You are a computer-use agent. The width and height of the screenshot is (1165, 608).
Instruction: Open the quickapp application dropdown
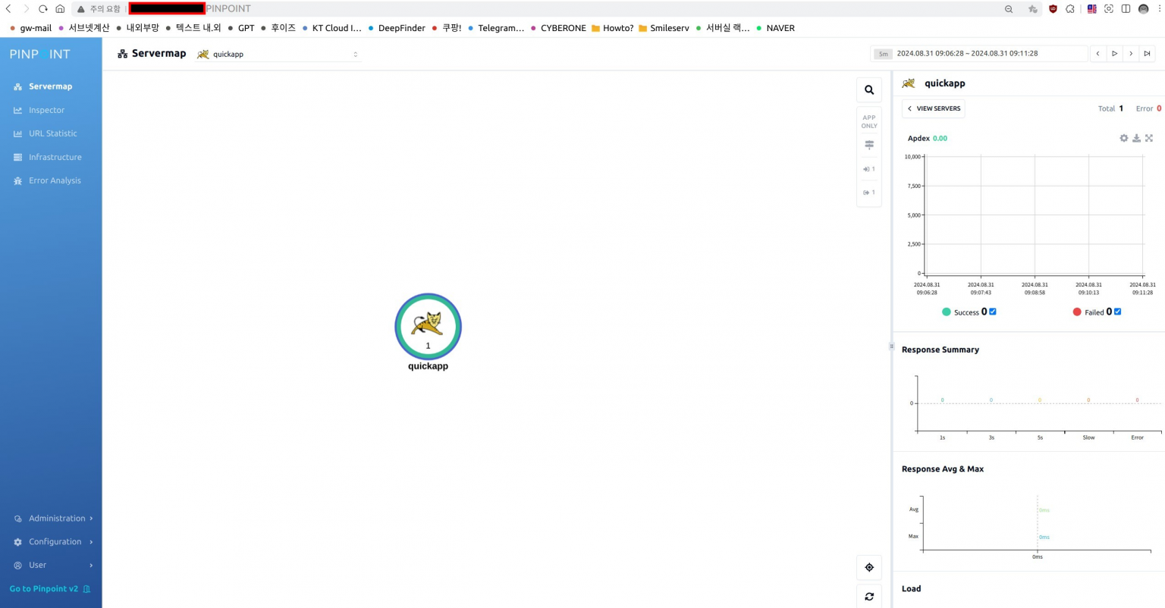point(278,54)
